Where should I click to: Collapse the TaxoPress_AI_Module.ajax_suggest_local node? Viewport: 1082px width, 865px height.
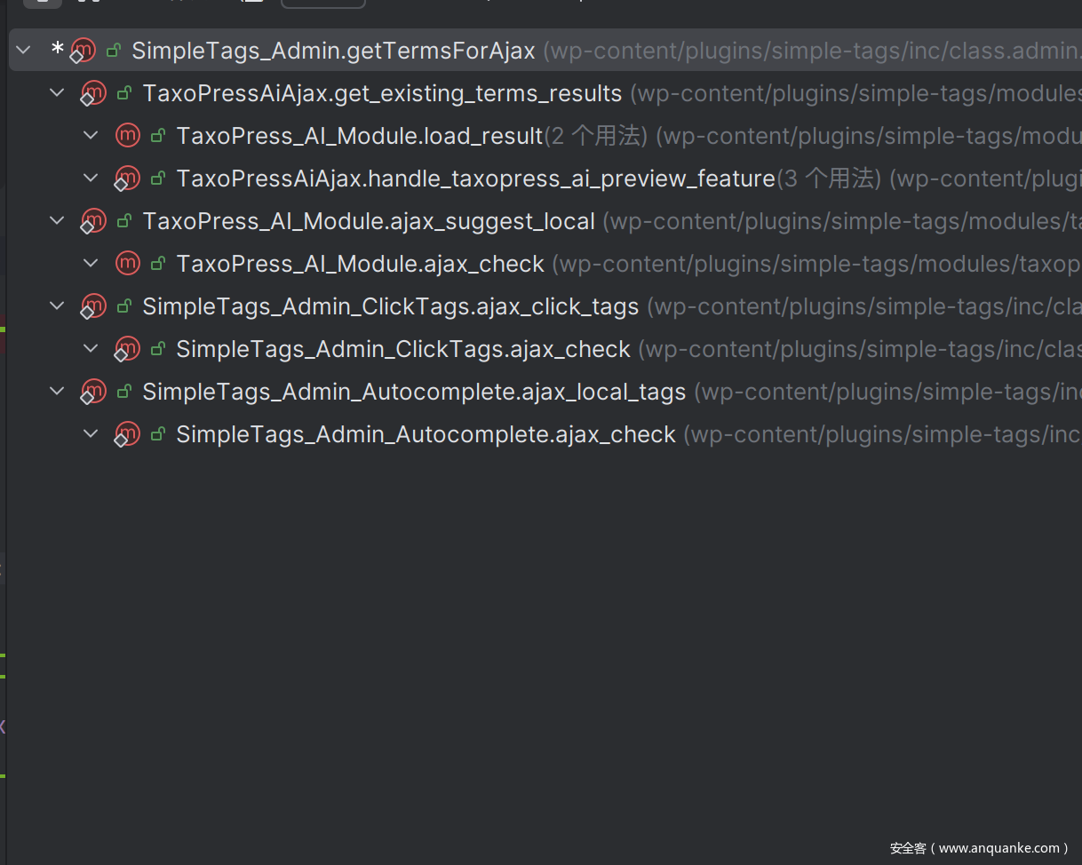[x=58, y=220]
